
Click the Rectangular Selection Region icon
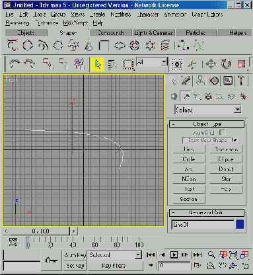click(128, 64)
